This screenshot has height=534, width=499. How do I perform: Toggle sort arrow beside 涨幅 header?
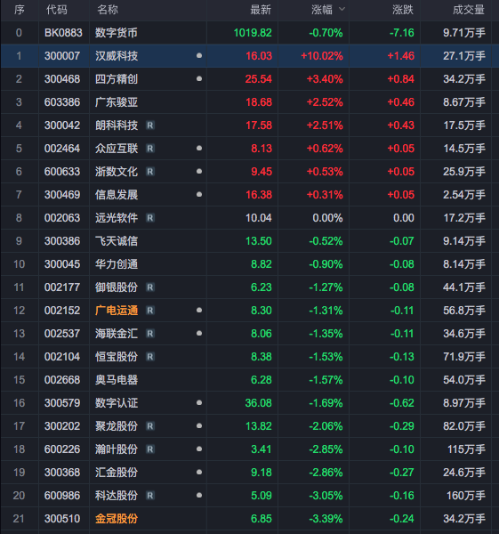(x=342, y=9)
